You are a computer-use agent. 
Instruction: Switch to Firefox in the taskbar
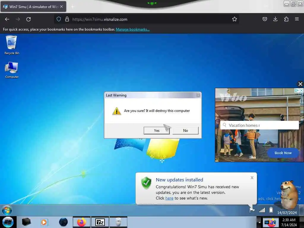pyautogui.click(x=82, y=222)
